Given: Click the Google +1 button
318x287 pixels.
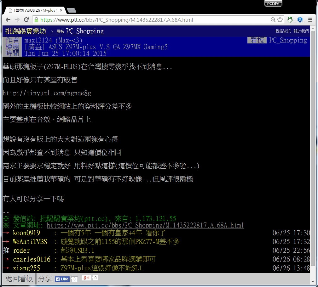Looking at the screenshot, I should pos(87,278).
